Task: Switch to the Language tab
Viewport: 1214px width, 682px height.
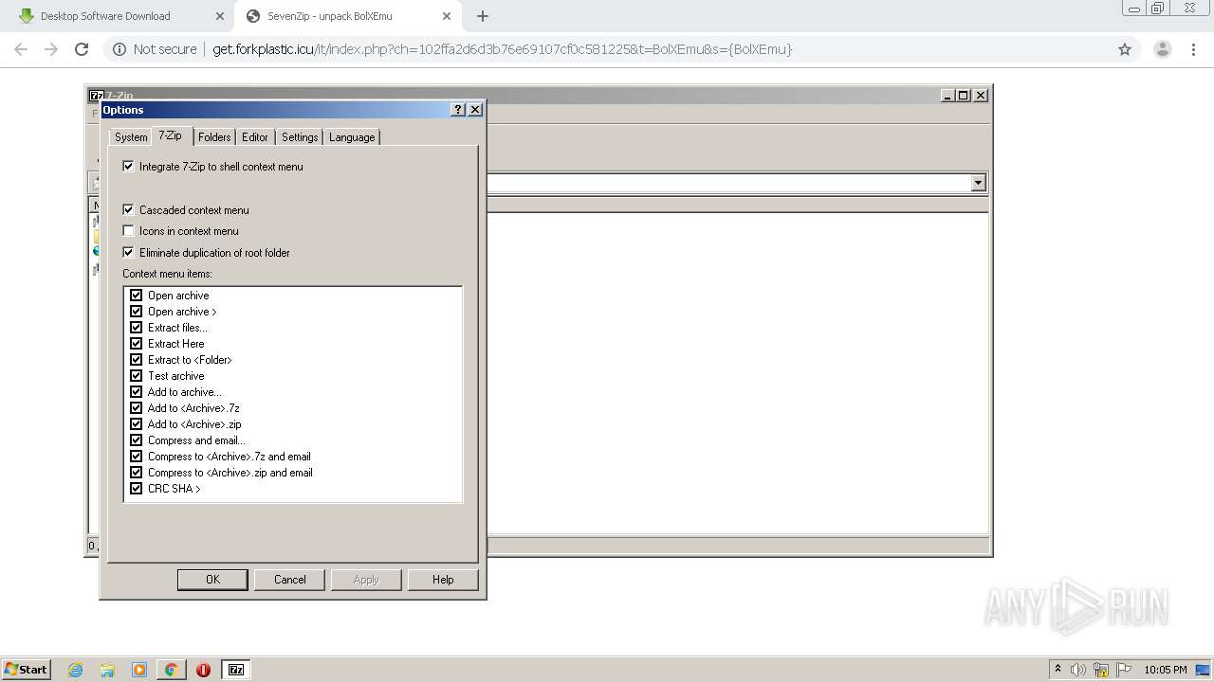Action: point(352,137)
